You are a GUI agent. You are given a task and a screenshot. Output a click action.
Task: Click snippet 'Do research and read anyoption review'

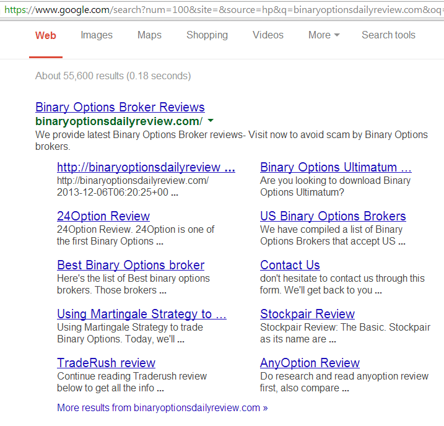pos(344,382)
